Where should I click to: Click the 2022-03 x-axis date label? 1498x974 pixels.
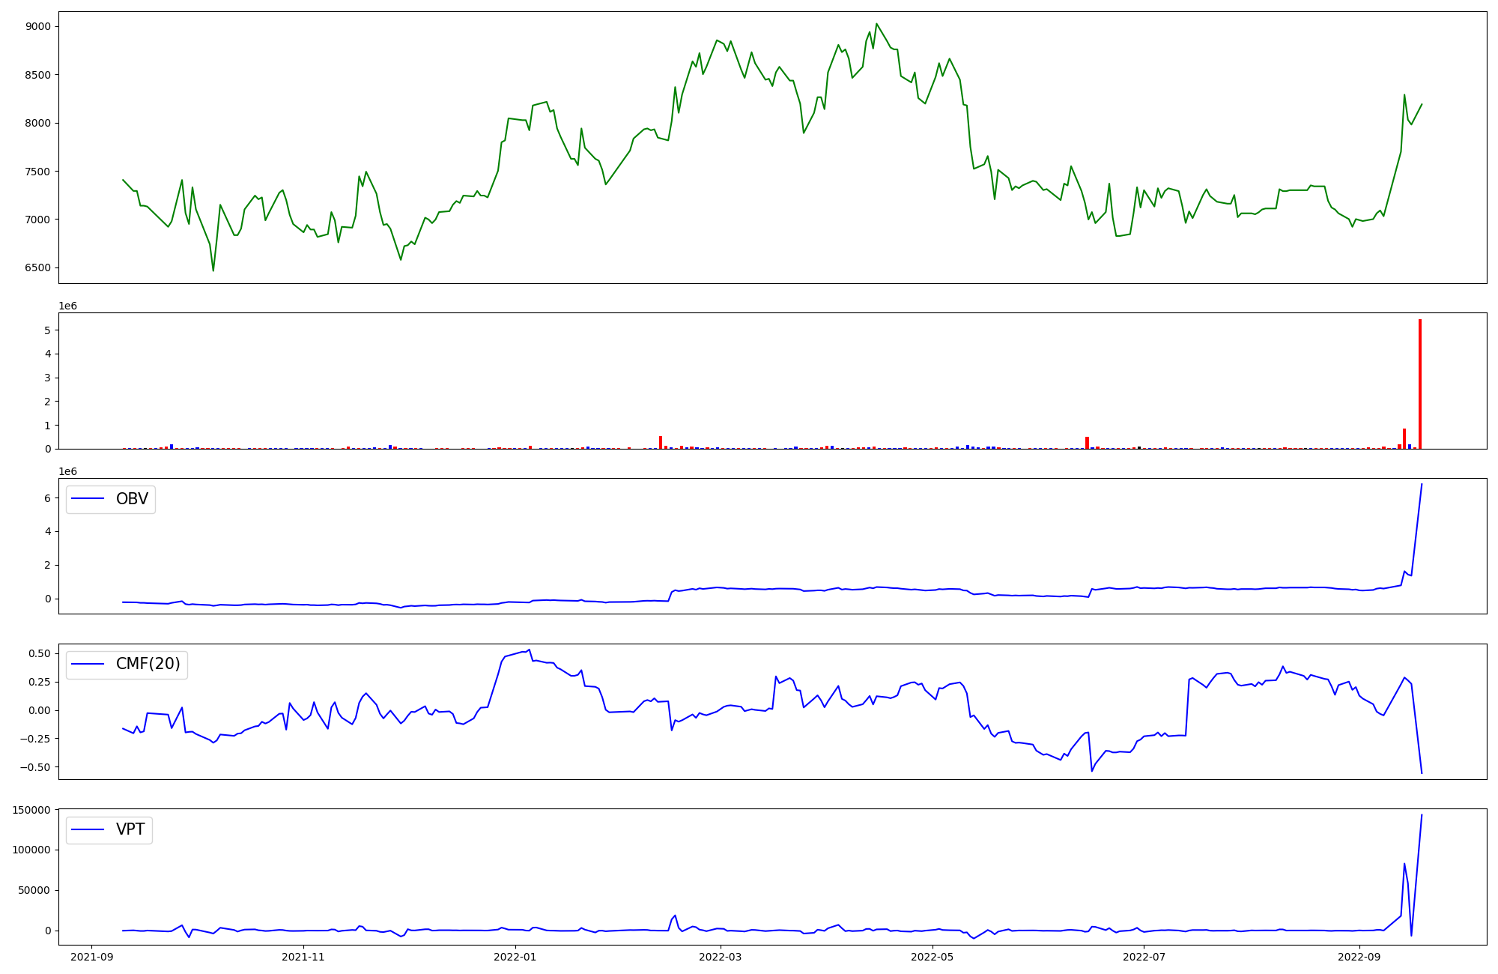click(721, 957)
